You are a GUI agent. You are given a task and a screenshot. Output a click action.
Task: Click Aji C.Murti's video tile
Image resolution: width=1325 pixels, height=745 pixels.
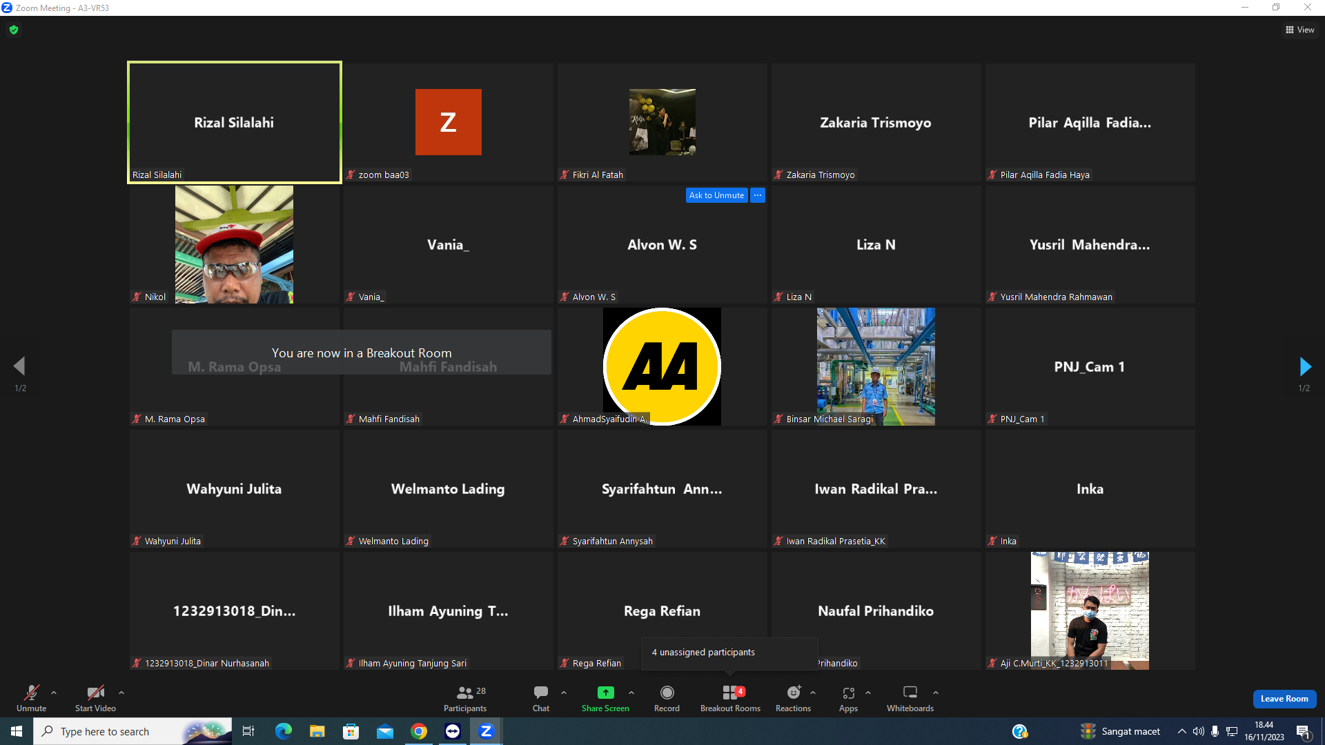[x=1090, y=610]
